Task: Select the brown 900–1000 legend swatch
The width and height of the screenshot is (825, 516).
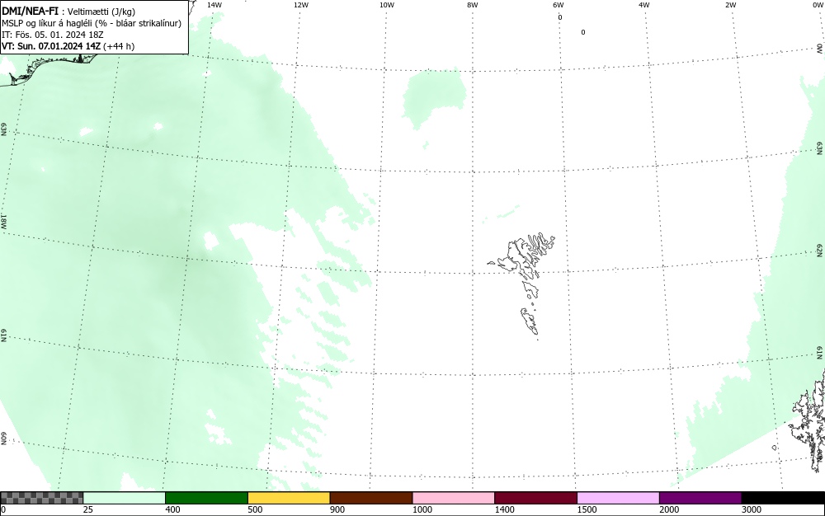Action: coord(371,498)
